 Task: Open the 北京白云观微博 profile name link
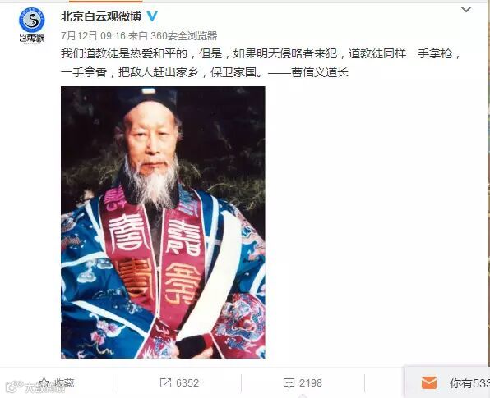pyautogui.click(x=101, y=16)
